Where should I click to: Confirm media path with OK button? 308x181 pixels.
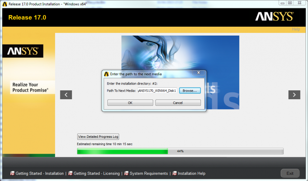pyautogui.click(x=130, y=103)
